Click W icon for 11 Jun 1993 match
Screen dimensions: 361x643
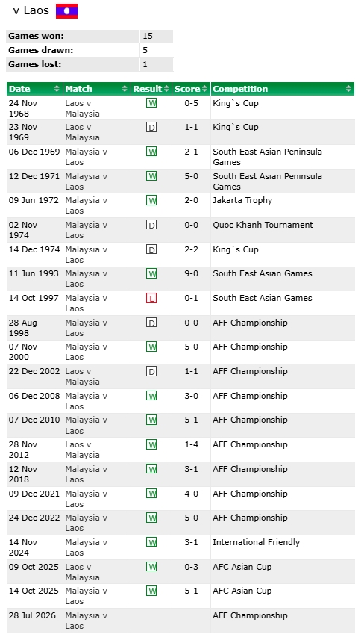click(x=151, y=273)
